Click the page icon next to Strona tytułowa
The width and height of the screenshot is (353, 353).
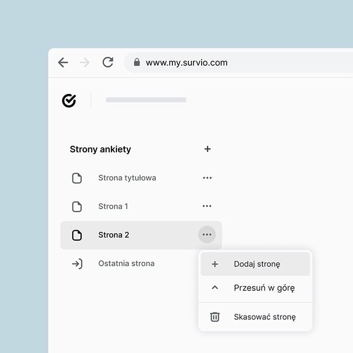click(77, 178)
